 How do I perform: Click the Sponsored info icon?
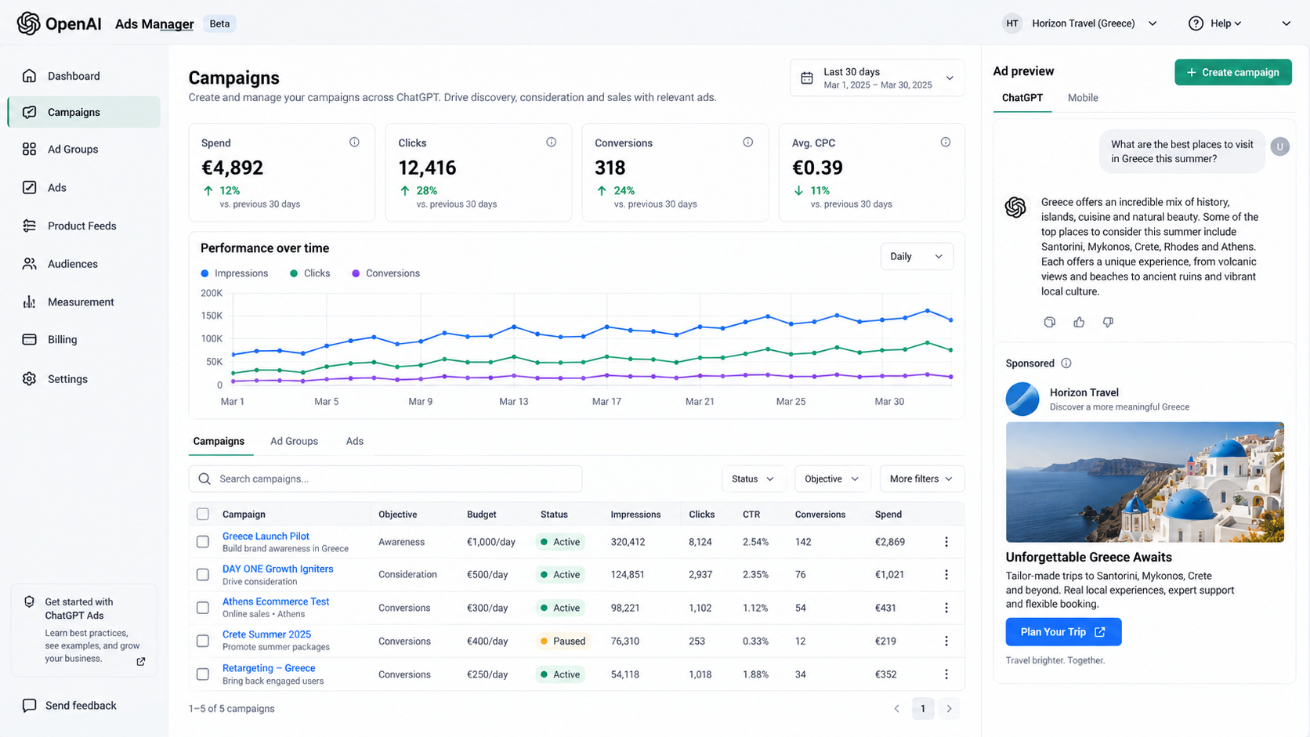(x=1066, y=363)
